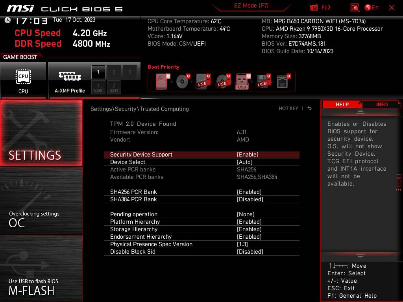Viewport: 403px width, 302px height.
Task: Click the CPU Core Temperature 62°C reading
Action: pyautogui.click(x=184, y=21)
